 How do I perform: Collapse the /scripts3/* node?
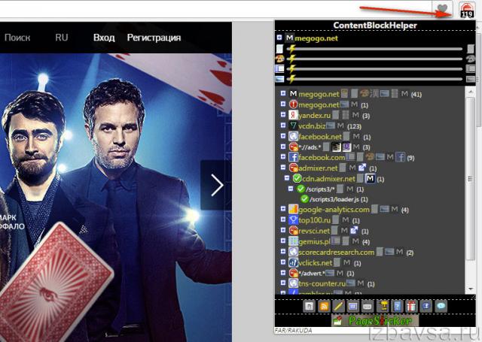[291, 189]
